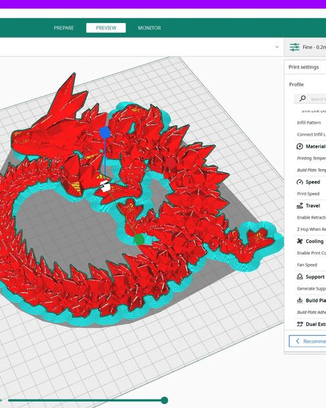Click the Print Speed setting
The width and height of the screenshot is (326, 408).
pos(308,194)
